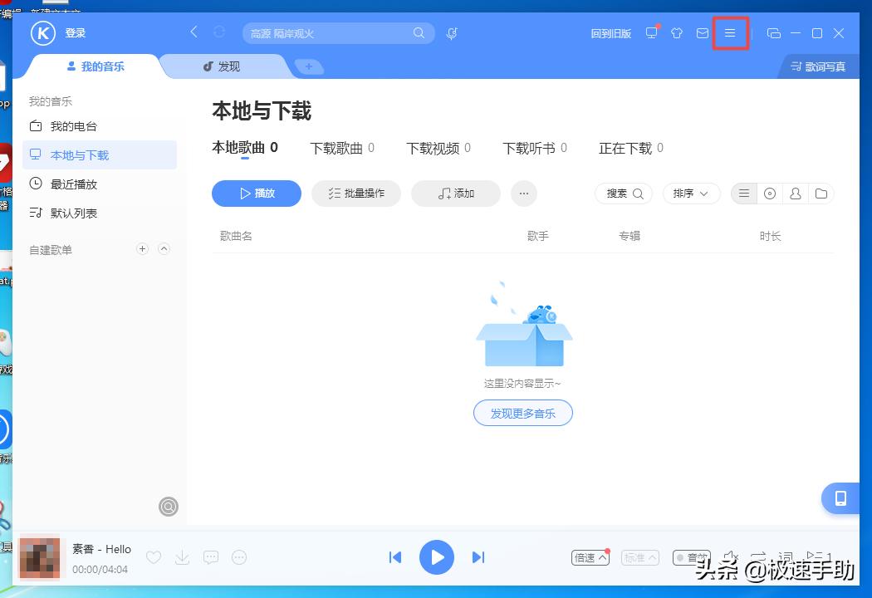Add current song to favorites heart

click(x=154, y=557)
